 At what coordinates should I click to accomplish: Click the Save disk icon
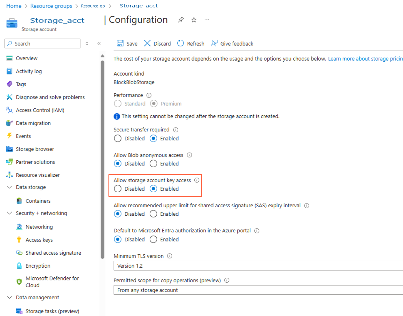point(120,43)
